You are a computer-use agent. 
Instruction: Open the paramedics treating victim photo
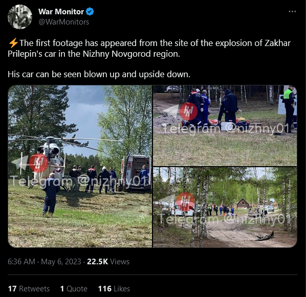(225, 126)
